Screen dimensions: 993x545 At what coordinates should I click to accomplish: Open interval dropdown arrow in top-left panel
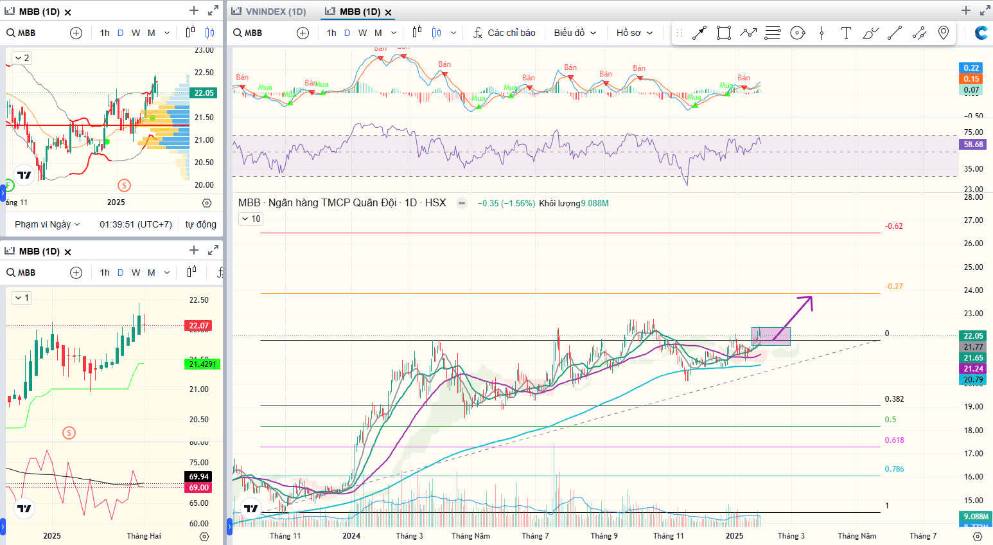167,33
